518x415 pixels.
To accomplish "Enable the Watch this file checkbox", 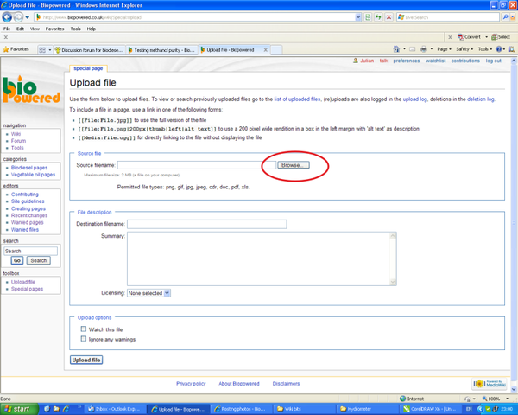I will pyautogui.click(x=84, y=329).
